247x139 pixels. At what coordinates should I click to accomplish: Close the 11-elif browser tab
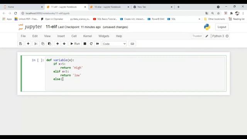pyautogui.click(x=85, y=7)
